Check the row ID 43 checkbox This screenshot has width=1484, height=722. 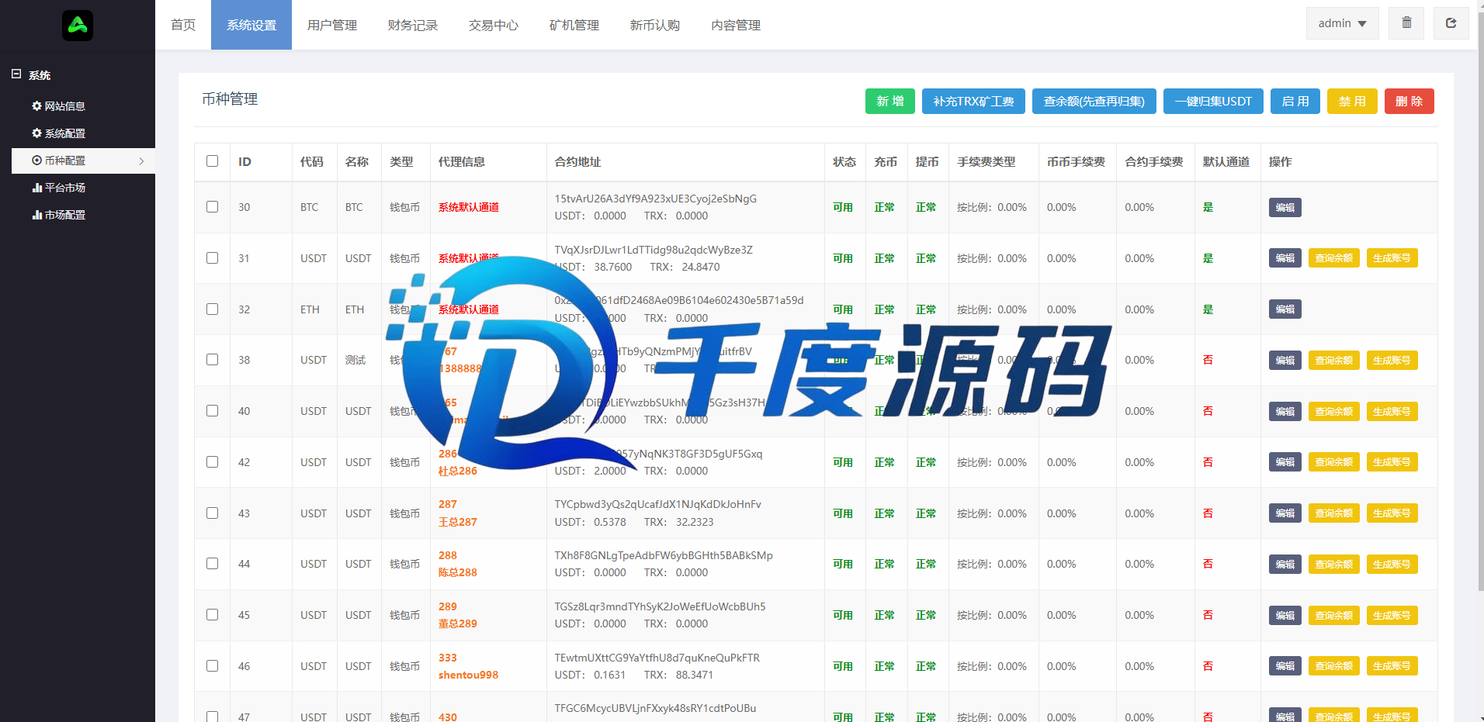coord(212,513)
